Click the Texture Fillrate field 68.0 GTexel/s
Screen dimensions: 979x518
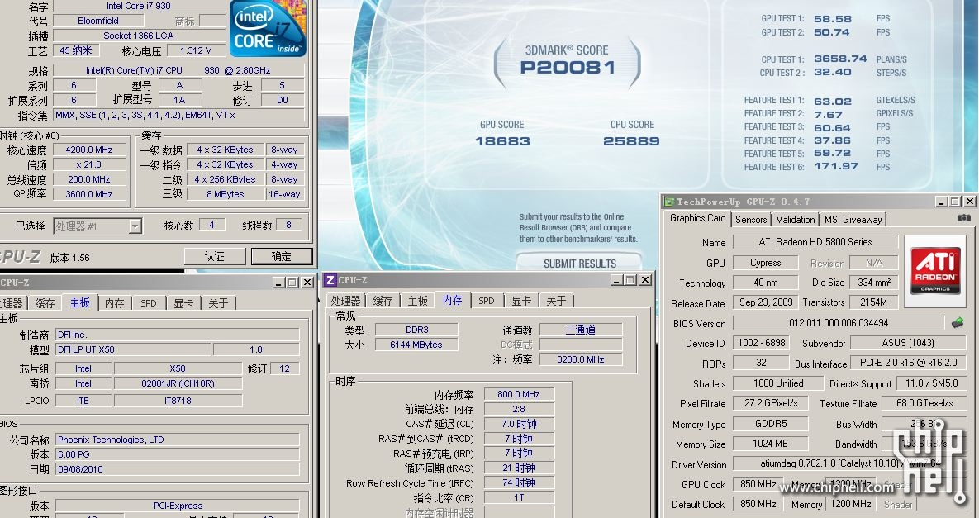click(x=924, y=403)
